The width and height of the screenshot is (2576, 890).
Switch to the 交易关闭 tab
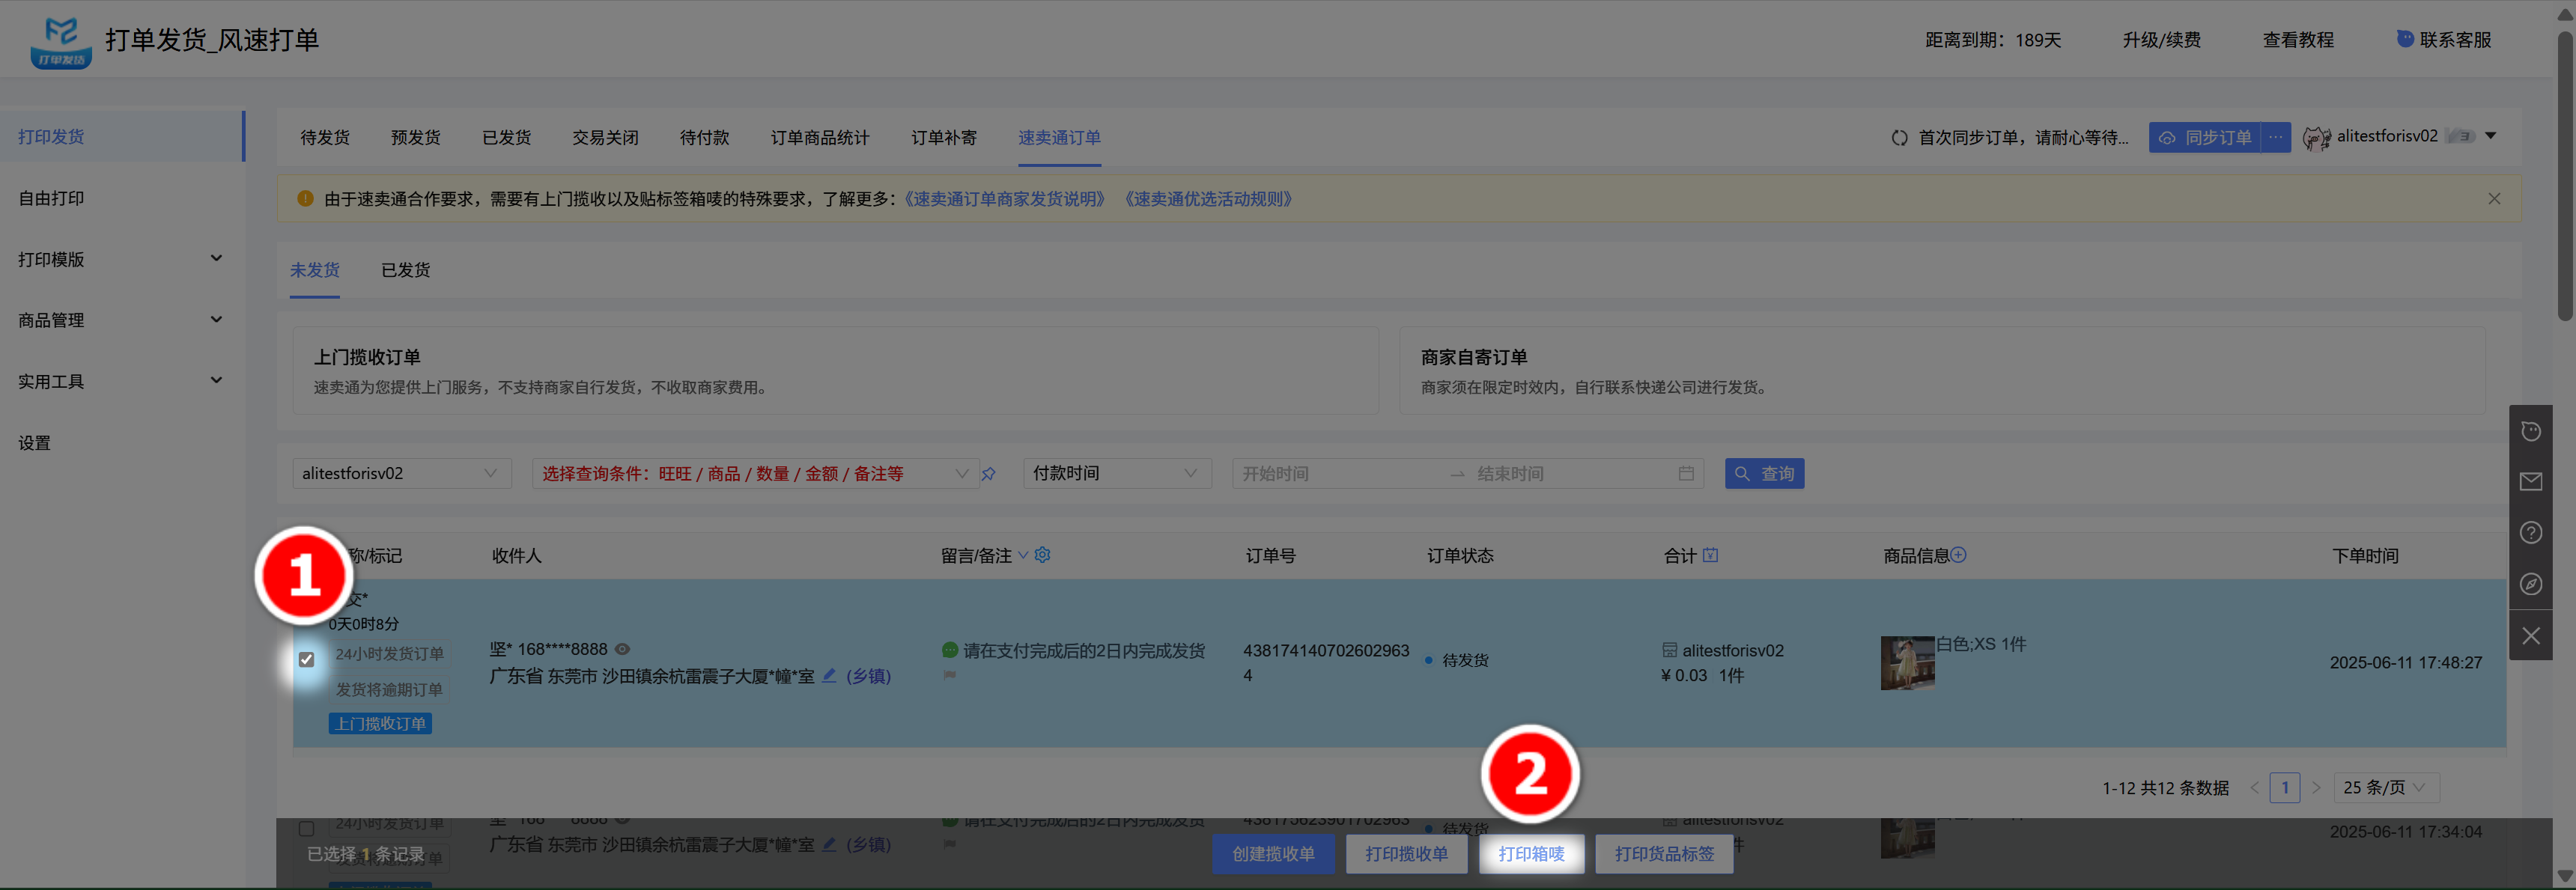pos(605,138)
